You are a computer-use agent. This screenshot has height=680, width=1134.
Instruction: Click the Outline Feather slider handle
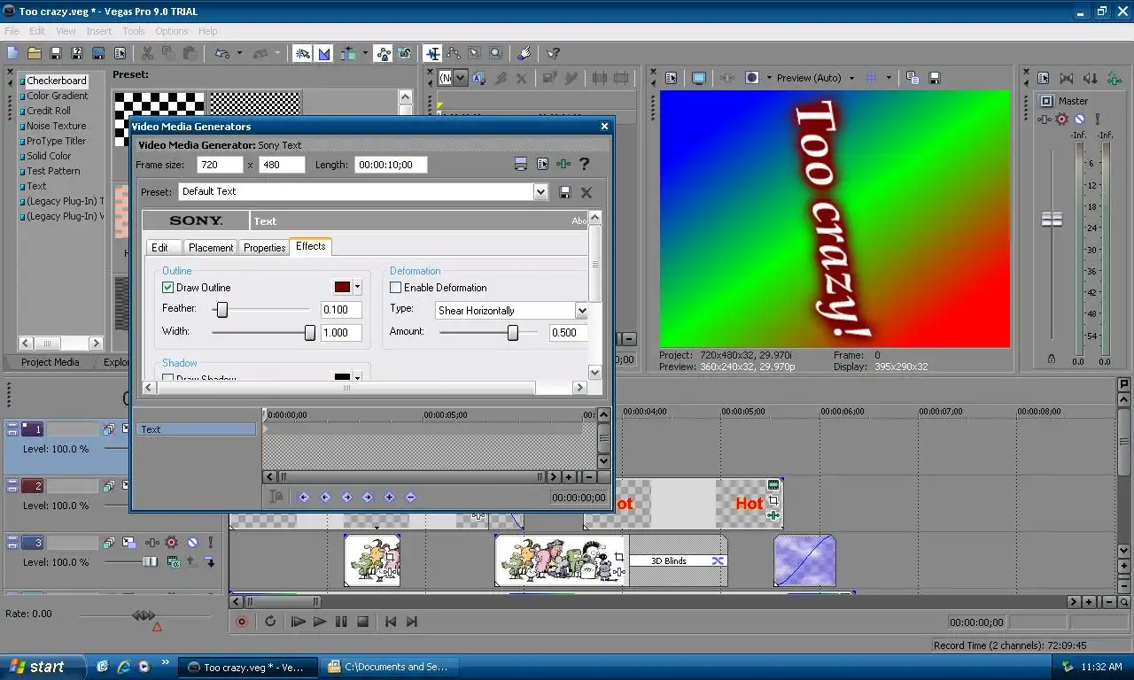(222, 309)
